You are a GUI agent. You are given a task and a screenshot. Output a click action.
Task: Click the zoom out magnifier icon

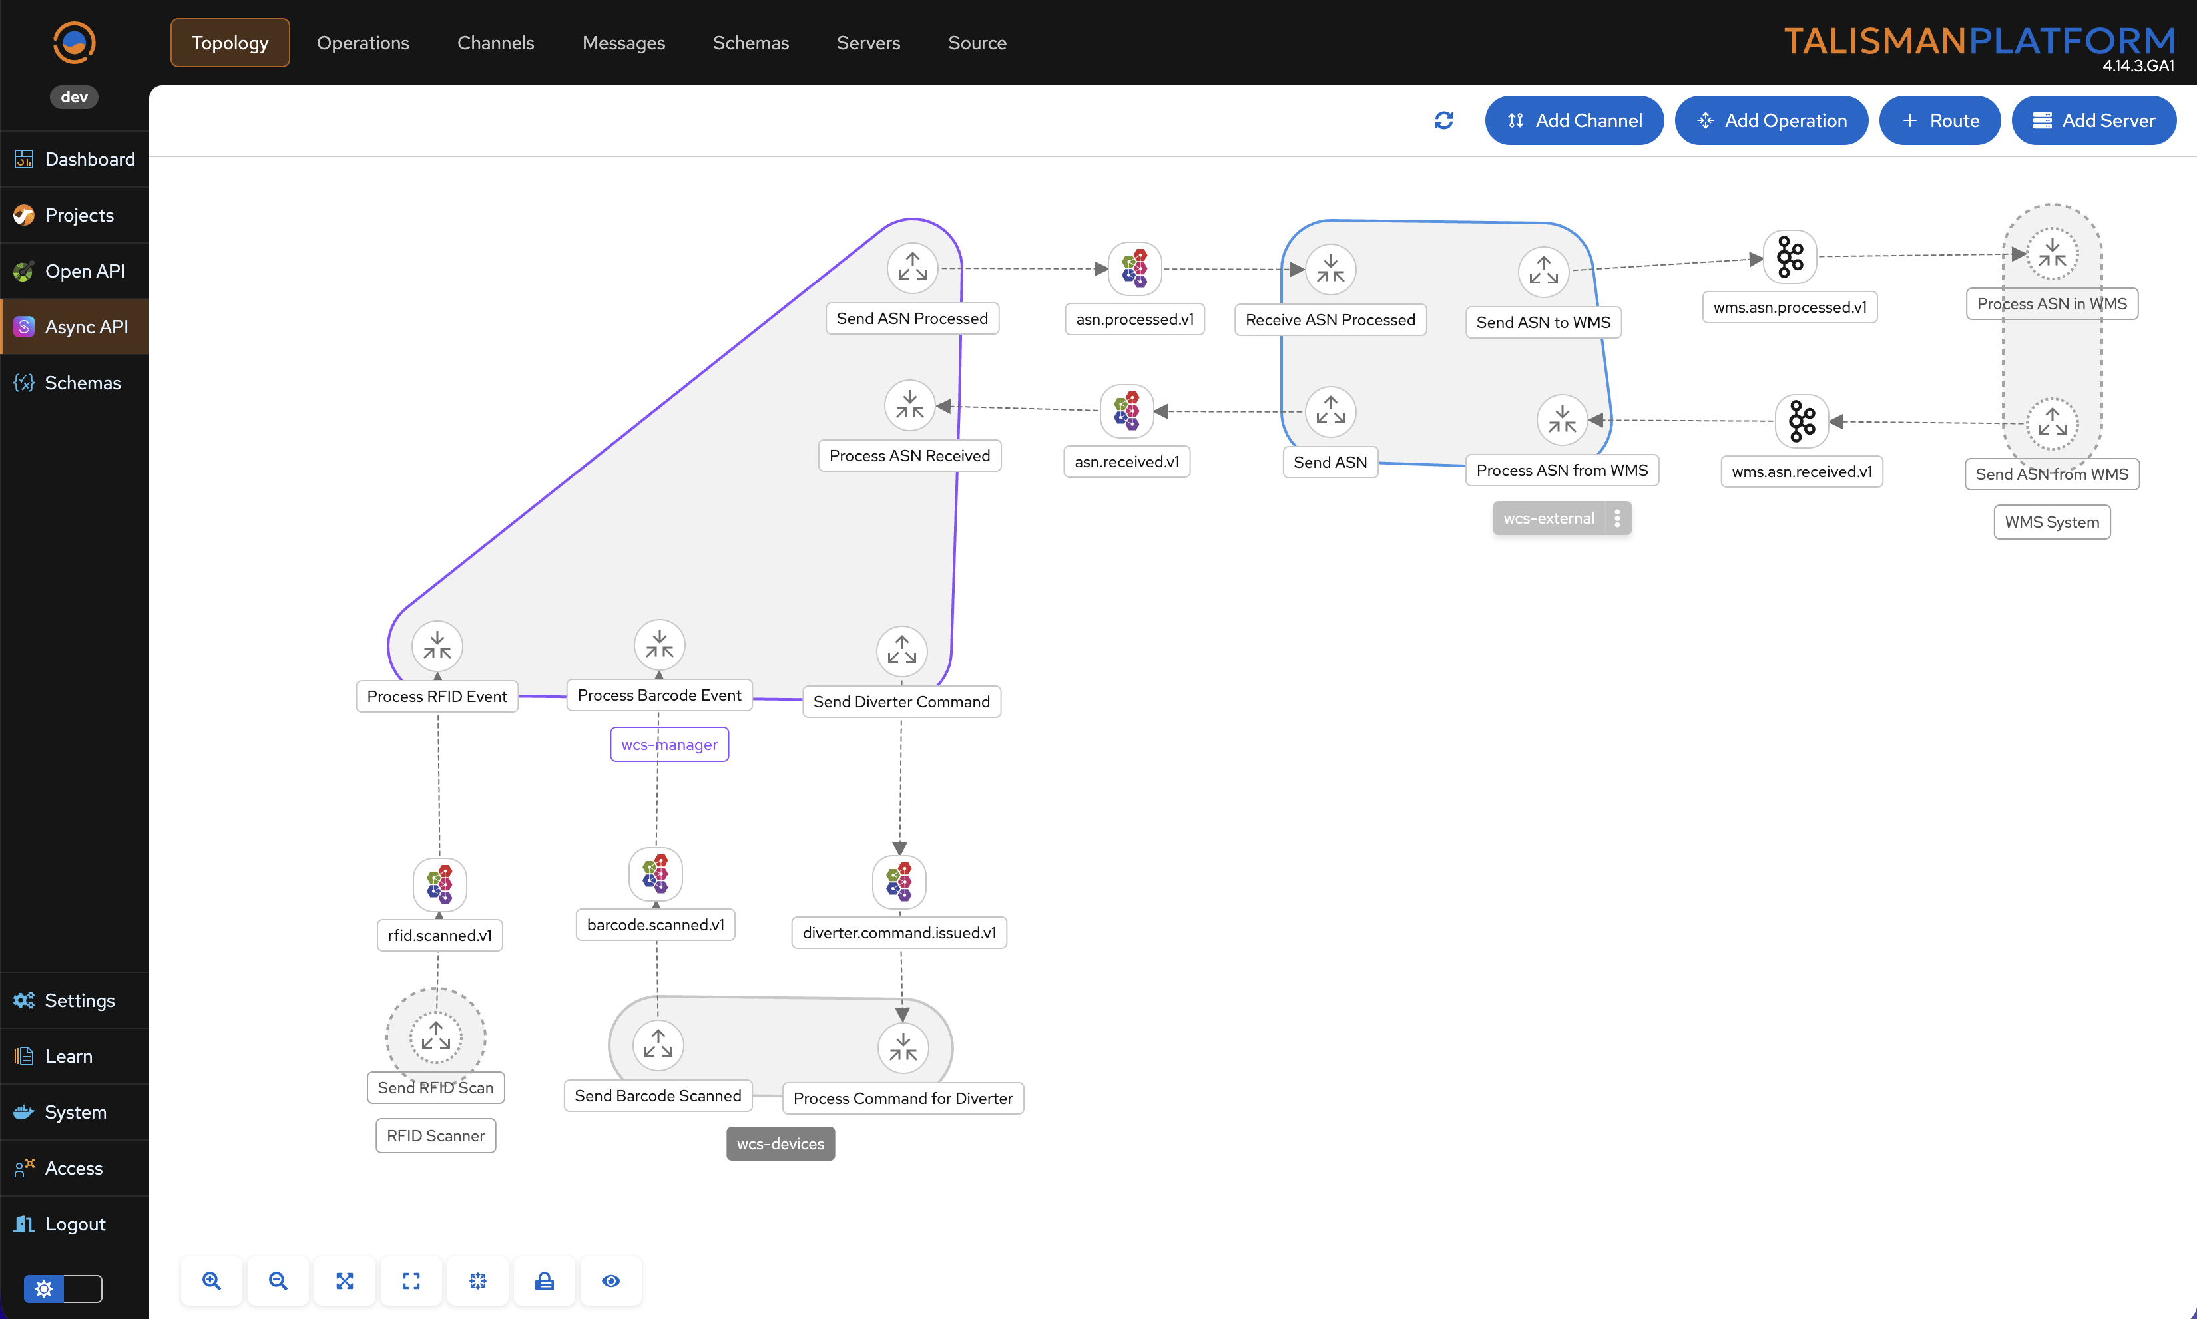pyautogui.click(x=278, y=1281)
